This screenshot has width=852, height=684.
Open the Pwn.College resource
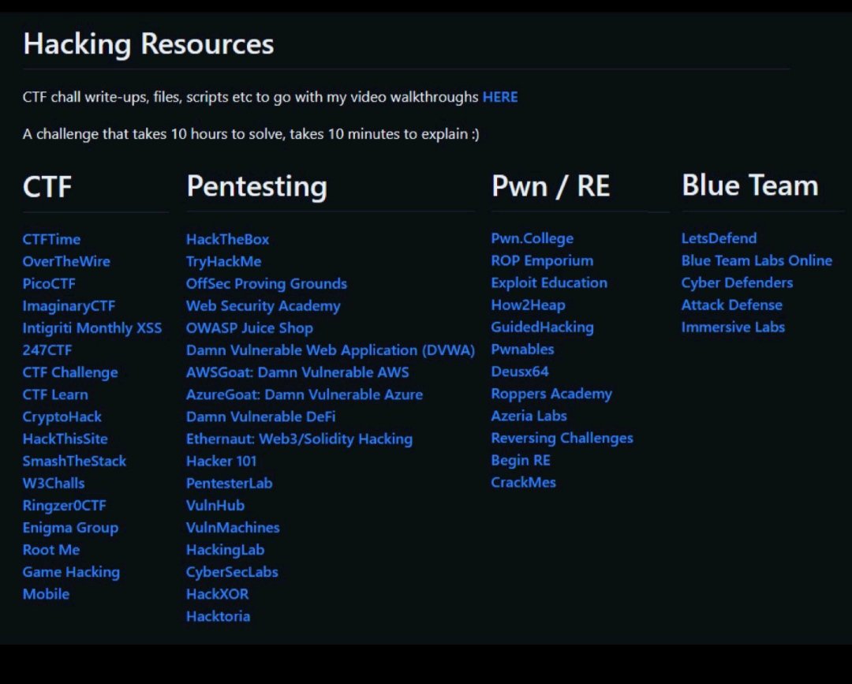(x=532, y=238)
